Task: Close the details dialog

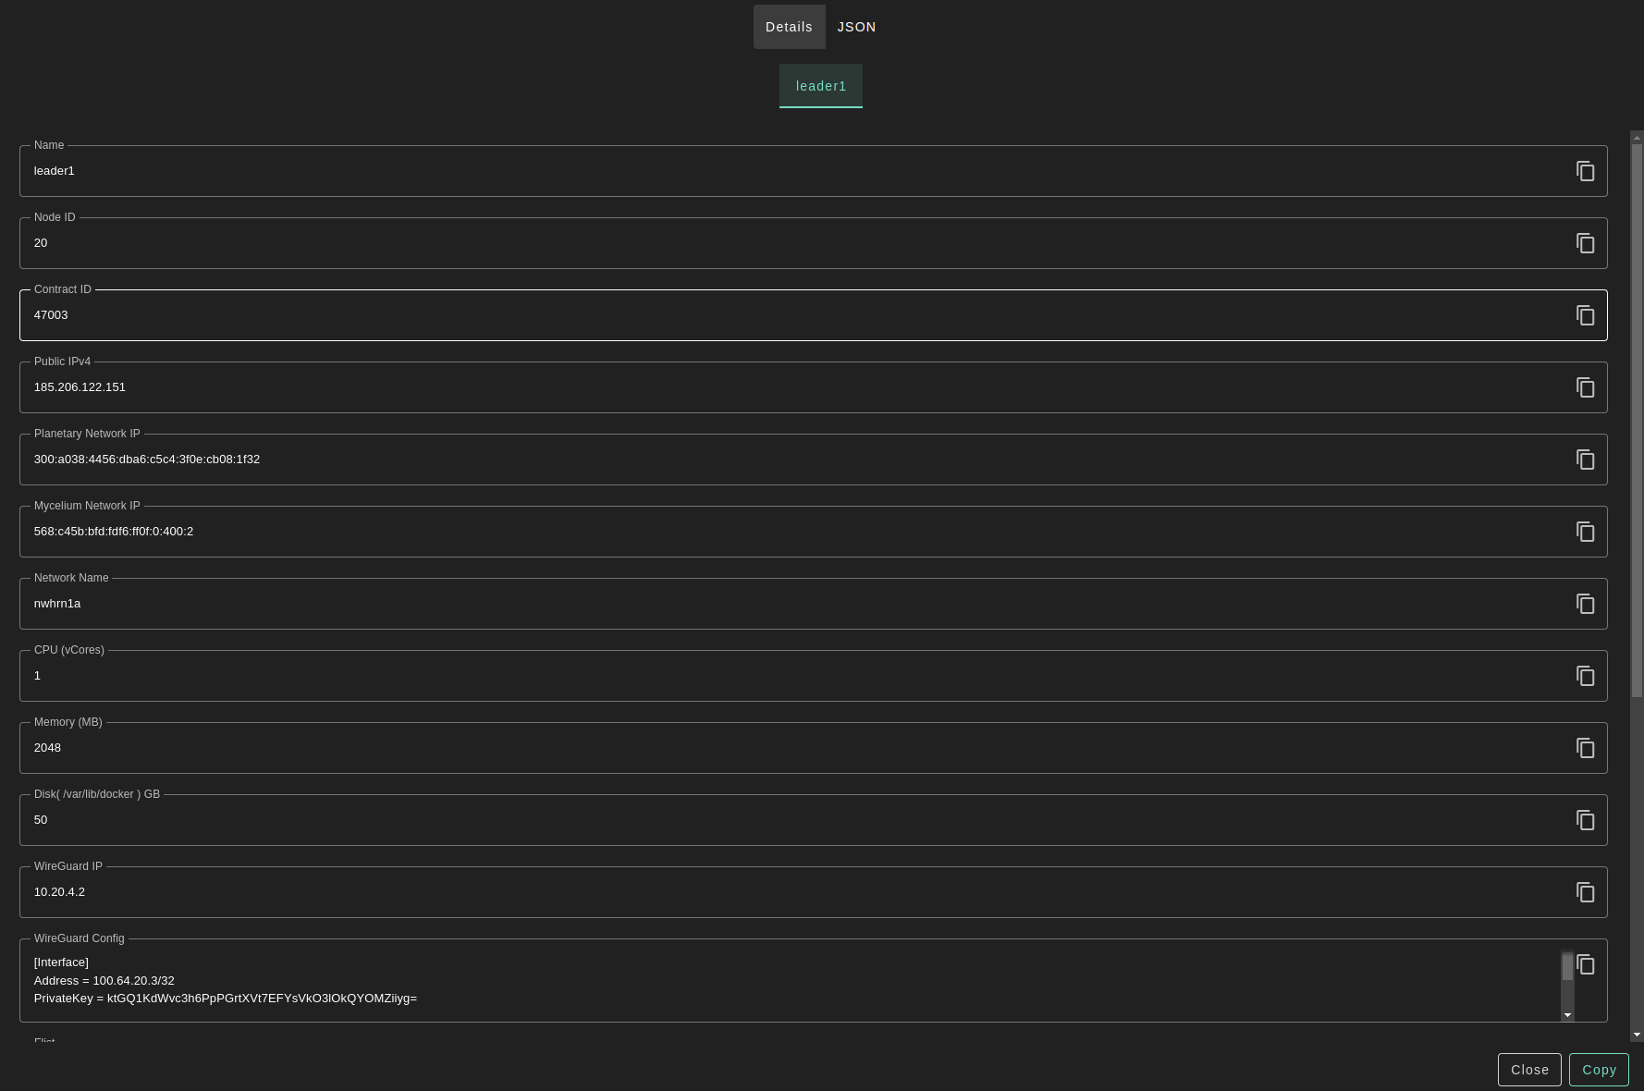Action: coord(1529,1070)
